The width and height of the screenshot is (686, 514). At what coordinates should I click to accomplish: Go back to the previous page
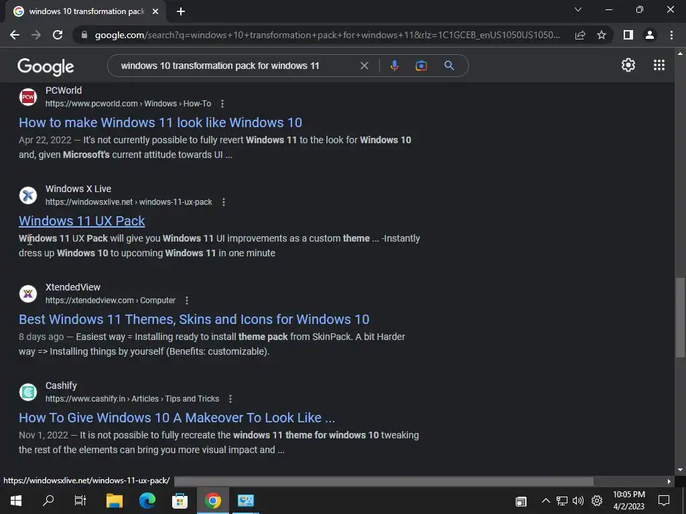(15, 35)
